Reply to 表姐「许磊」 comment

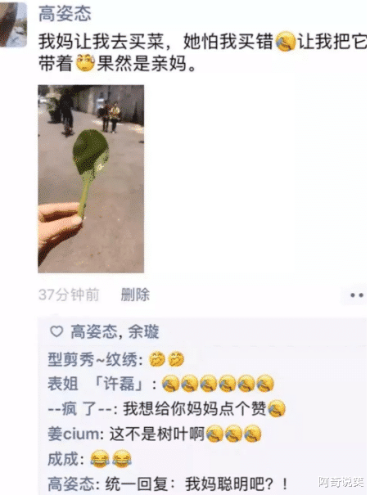[160, 384]
